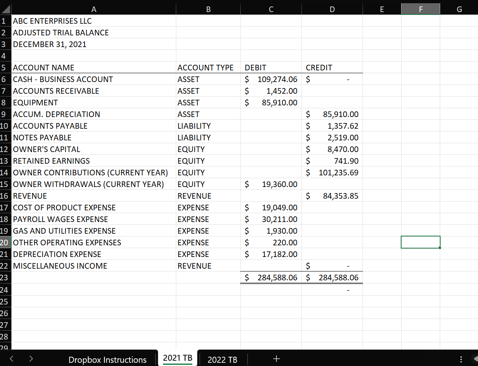
Task: Select column D header
Action: click(x=332, y=9)
